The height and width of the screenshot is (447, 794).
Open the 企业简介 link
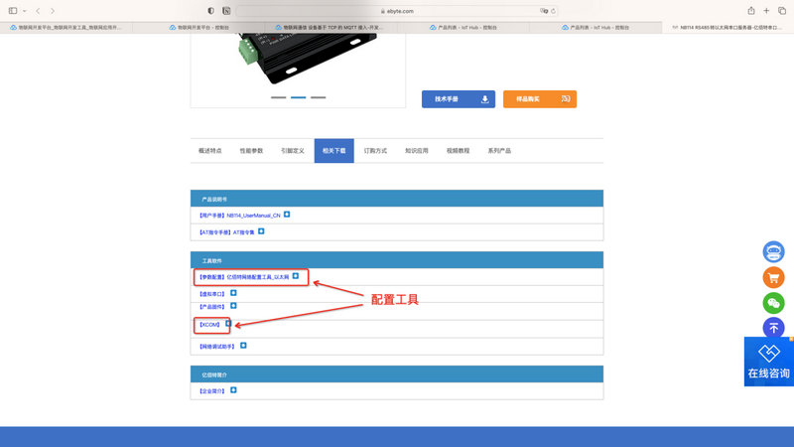[x=212, y=391]
